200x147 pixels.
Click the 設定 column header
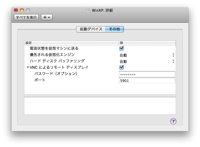[71, 43]
